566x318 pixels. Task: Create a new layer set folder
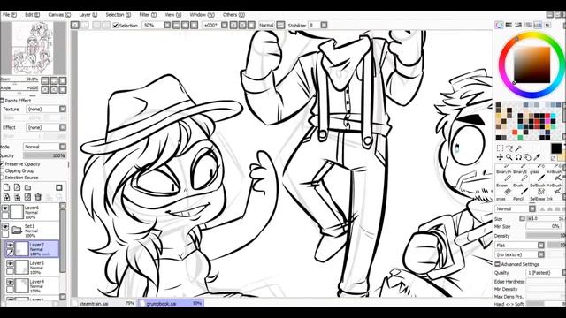click(27, 187)
